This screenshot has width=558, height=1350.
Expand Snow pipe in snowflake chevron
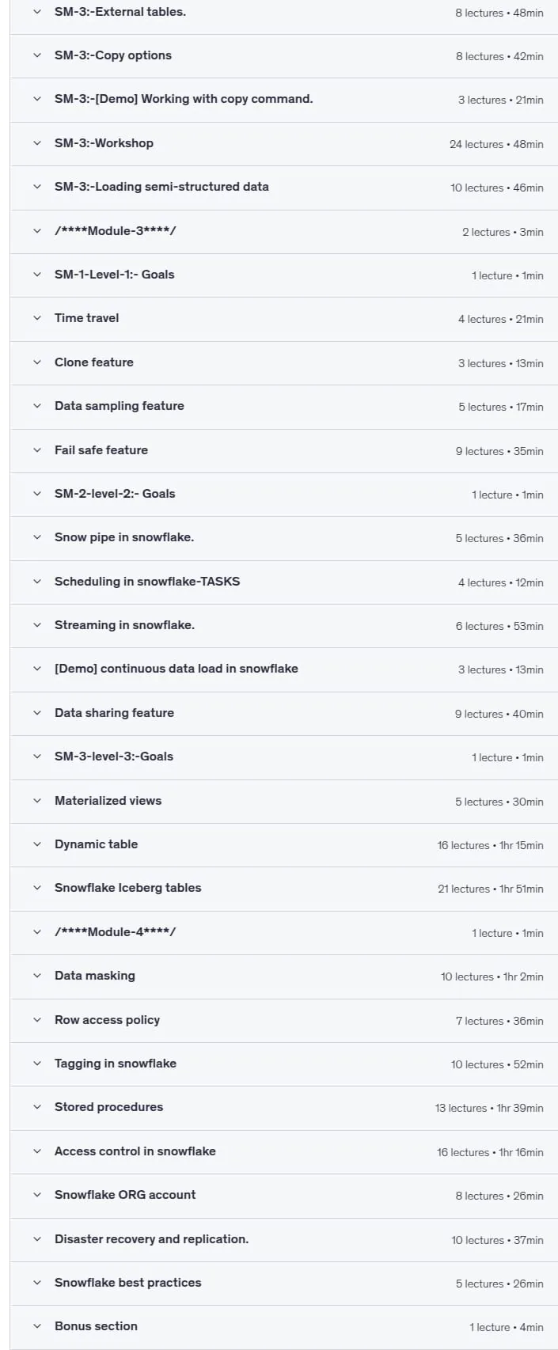[x=37, y=537]
